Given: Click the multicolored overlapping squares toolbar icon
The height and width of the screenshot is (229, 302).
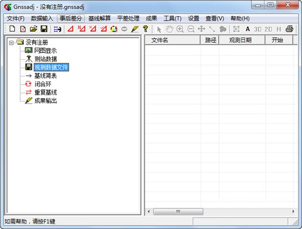Looking at the screenshot, I should pyautogui.click(x=114, y=29).
